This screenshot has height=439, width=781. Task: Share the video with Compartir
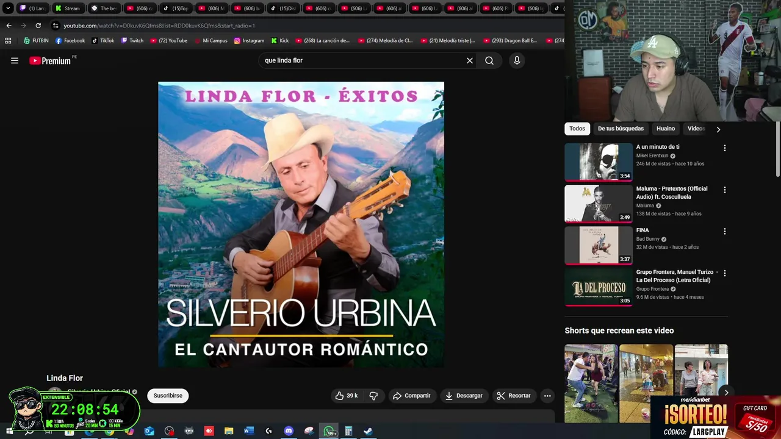tap(412, 396)
